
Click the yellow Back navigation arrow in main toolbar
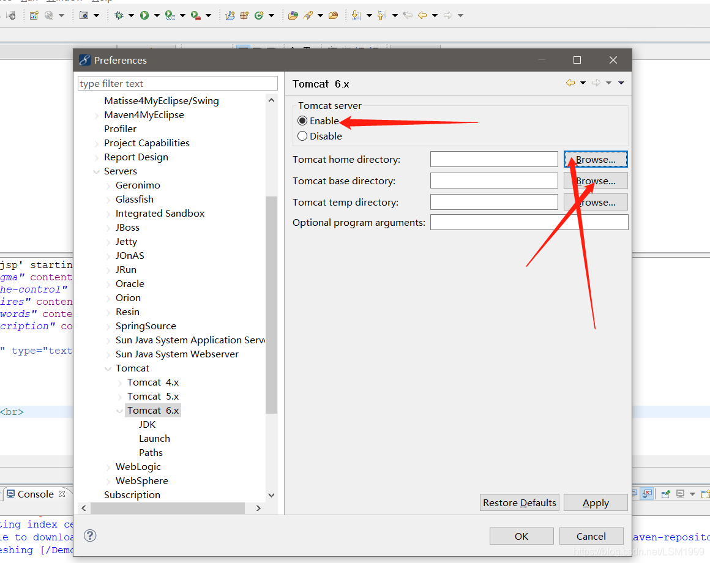pos(422,15)
